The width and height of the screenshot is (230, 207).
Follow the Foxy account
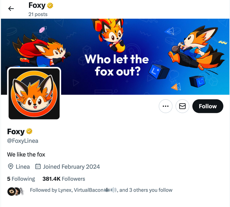click(208, 106)
